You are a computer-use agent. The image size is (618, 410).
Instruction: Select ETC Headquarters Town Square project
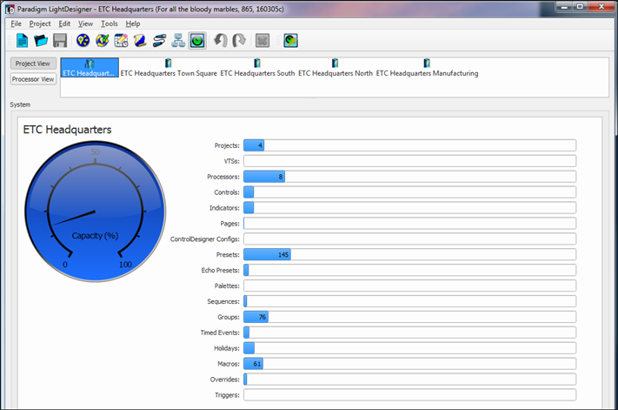coord(169,68)
